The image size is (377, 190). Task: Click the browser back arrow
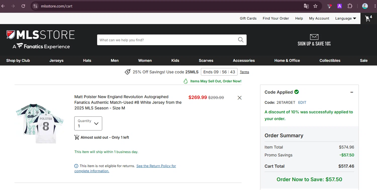coord(3,6)
